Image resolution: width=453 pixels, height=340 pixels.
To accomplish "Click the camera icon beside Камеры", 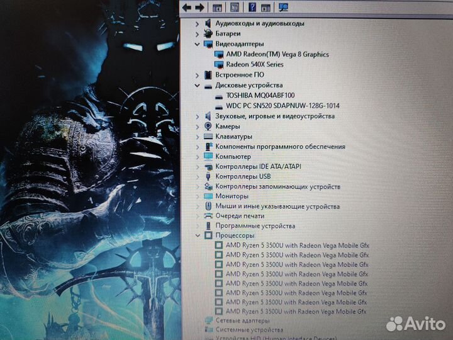I will point(208,126).
